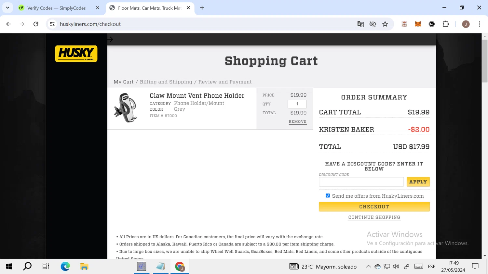Close the Floor Mats tab
488x274 pixels.
click(188, 8)
